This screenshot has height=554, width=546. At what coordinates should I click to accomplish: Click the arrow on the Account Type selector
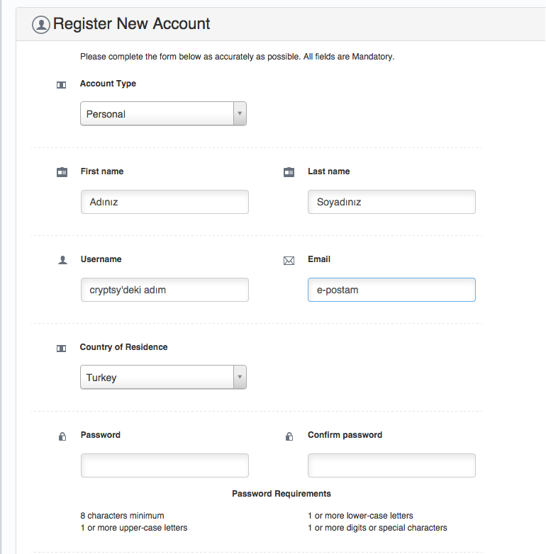click(240, 114)
